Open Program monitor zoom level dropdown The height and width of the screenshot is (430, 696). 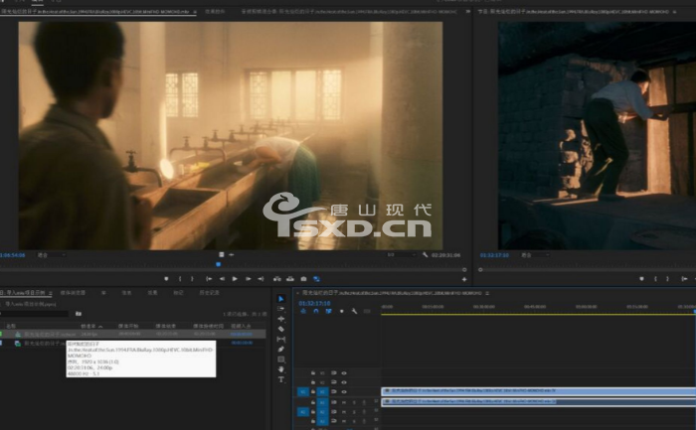pos(535,255)
